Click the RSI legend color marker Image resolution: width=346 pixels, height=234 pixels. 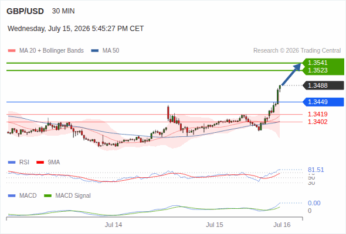[12, 163]
